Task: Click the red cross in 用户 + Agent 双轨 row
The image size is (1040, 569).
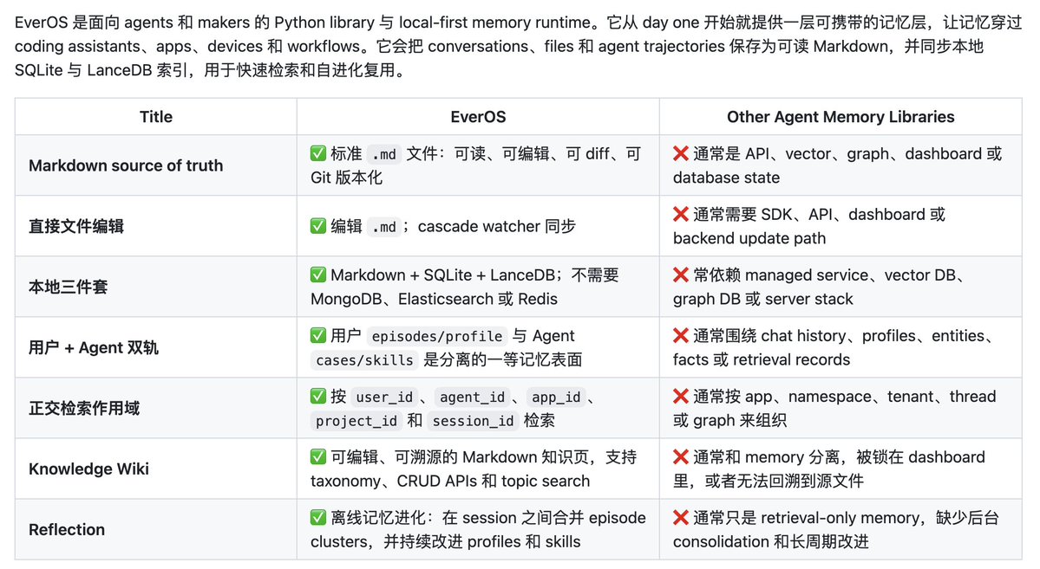Action: (x=681, y=336)
